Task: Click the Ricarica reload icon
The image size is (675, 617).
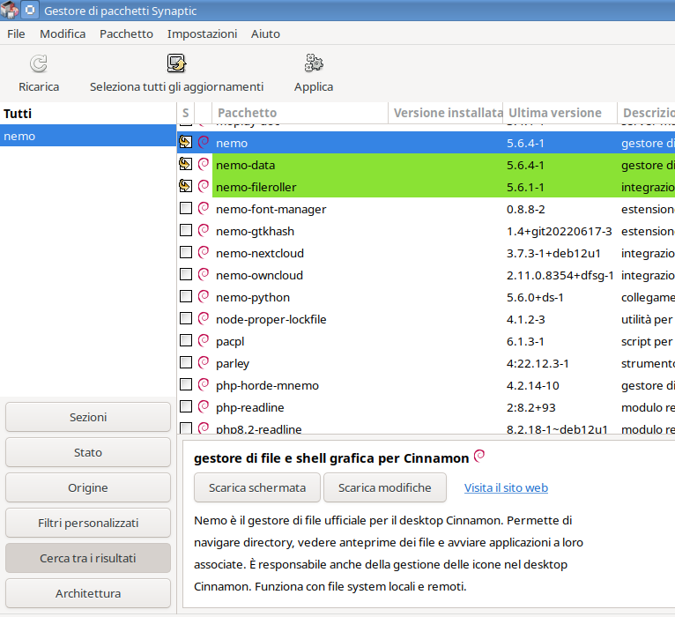Action: [x=38, y=63]
